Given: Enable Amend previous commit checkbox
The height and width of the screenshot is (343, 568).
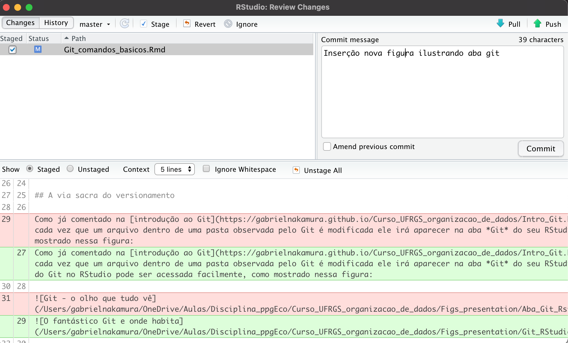Looking at the screenshot, I should [327, 146].
